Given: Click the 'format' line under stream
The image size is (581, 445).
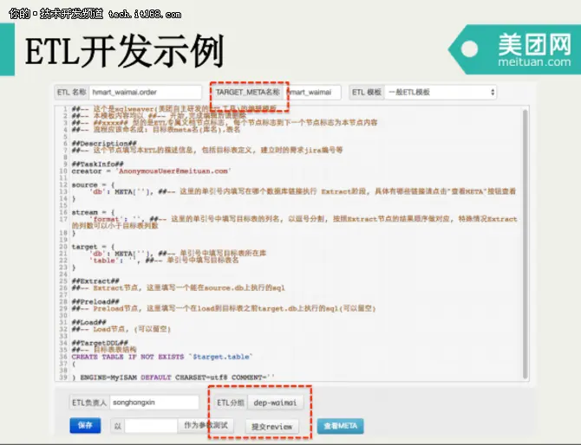Looking at the screenshot, I should click(294, 222).
